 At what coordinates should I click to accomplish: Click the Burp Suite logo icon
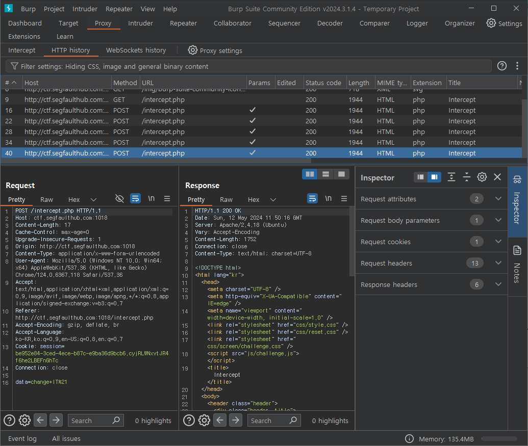tap(9, 8)
